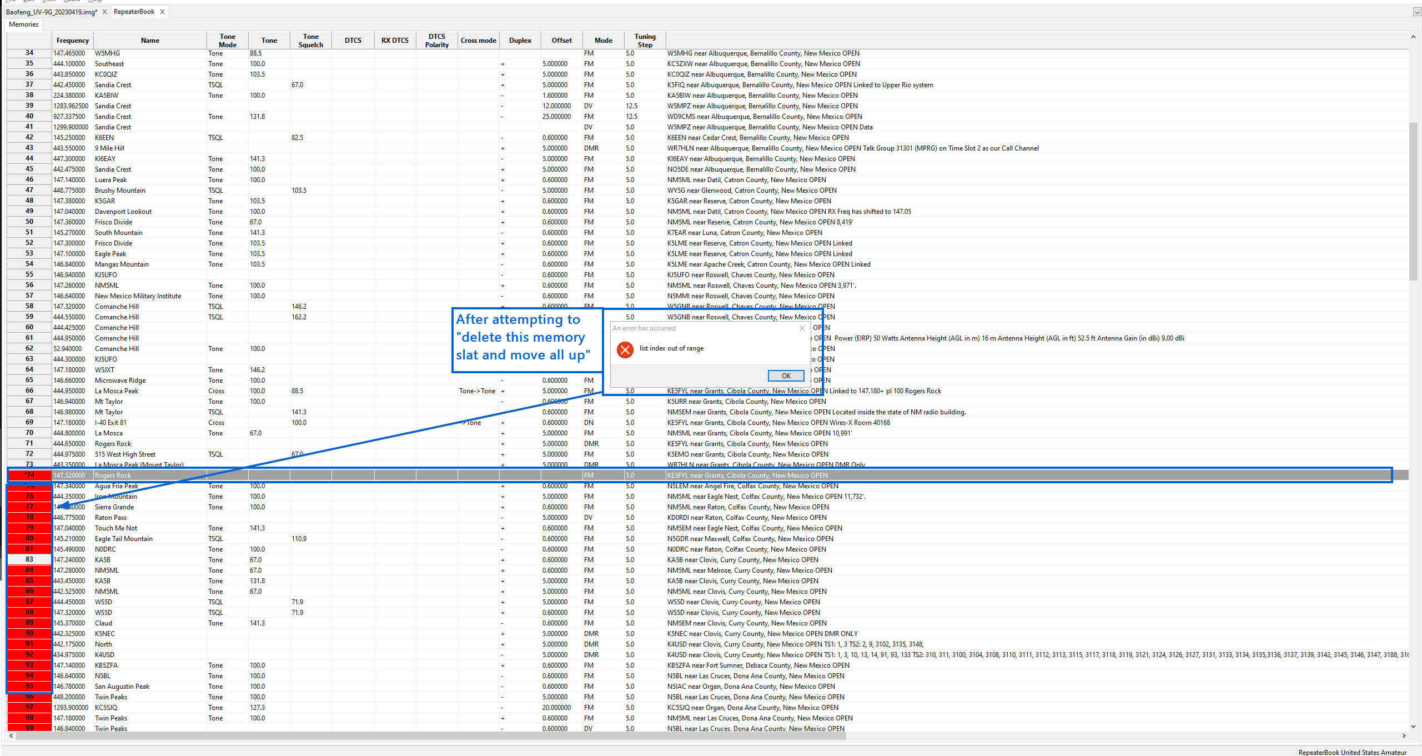Click name cell Claud
1422x756 pixels.
[x=150, y=623]
